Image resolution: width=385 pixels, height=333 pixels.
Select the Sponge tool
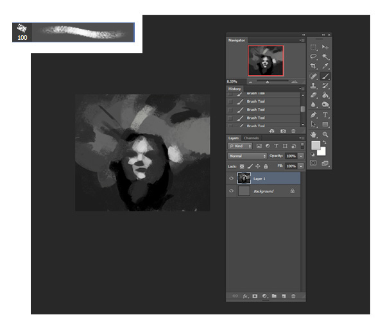point(325,105)
